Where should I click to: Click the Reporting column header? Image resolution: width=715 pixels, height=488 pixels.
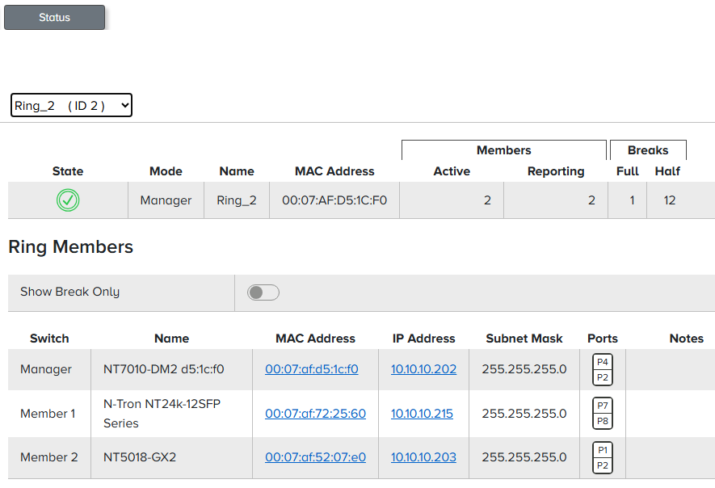[556, 171]
